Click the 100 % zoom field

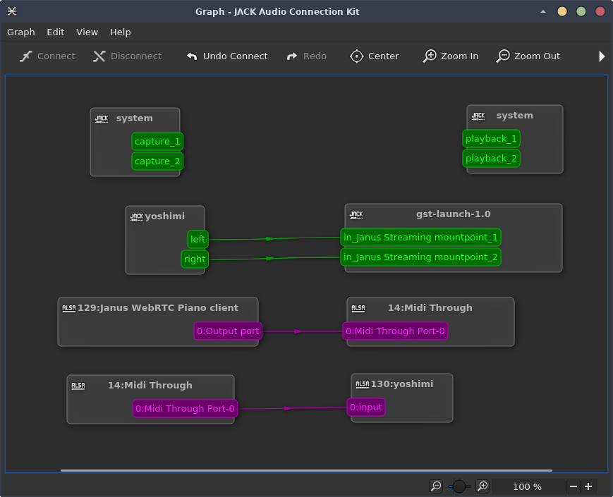pyautogui.click(x=528, y=486)
